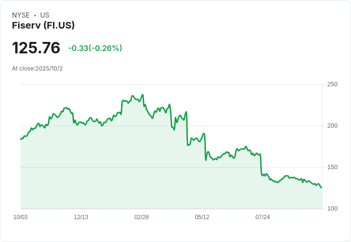The width and height of the screenshot is (351, 242).
Task: Click the 250 y-axis label
Action: 332,84
